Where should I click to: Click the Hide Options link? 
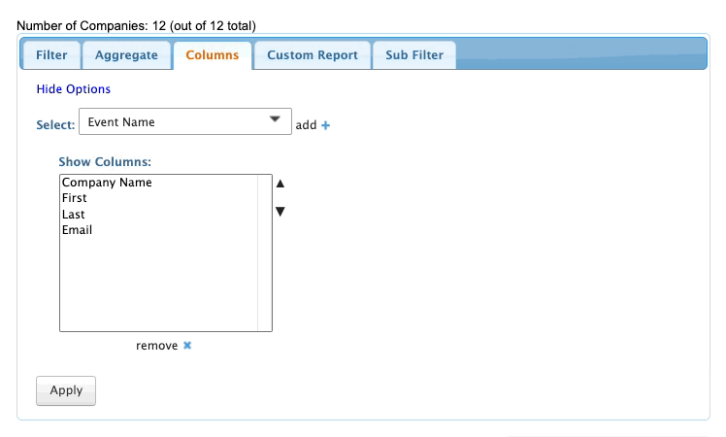(x=74, y=89)
